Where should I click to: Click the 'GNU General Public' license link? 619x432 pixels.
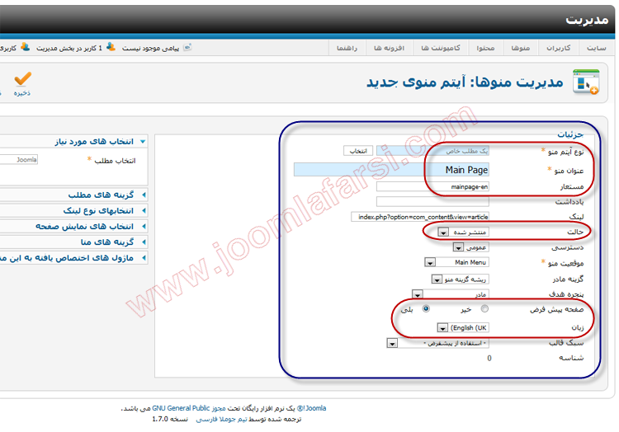point(181,408)
